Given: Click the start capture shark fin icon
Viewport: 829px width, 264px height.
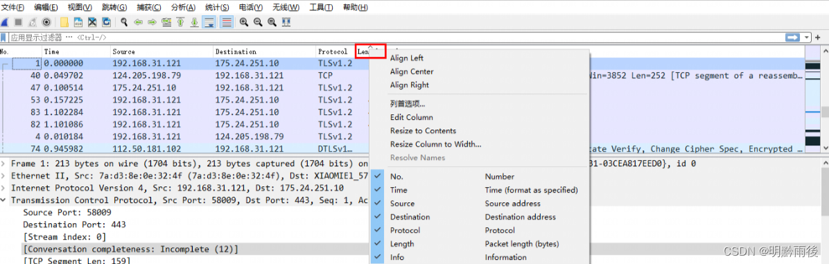Looking at the screenshot, I should point(4,22).
